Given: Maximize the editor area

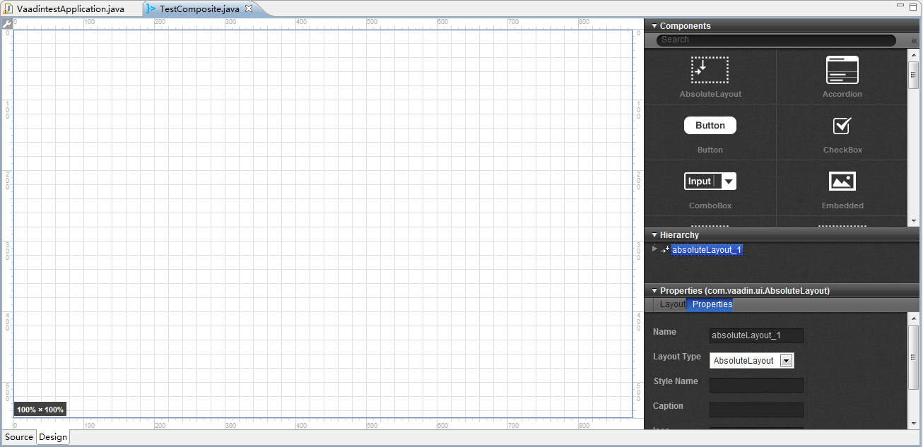Looking at the screenshot, I should tap(914, 6).
